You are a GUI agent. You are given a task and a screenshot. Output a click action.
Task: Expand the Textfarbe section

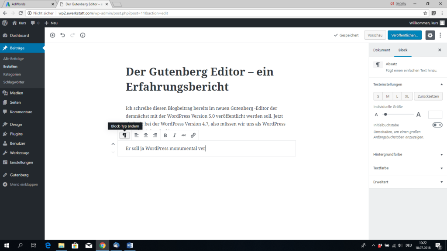coord(408,168)
